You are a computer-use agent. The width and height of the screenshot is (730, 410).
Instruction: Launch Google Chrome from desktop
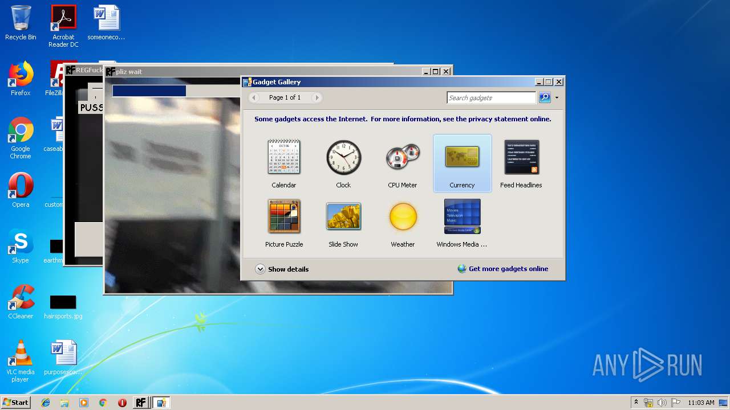coord(21,138)
